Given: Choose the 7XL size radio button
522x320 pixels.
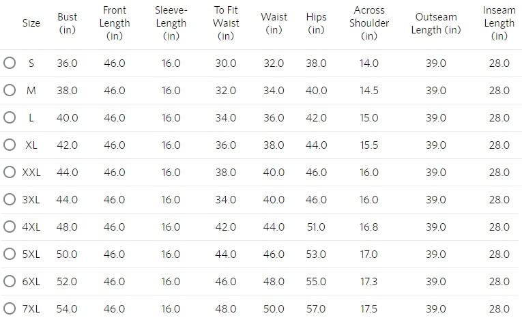Looking at the screenshot, I should (10, 308).
